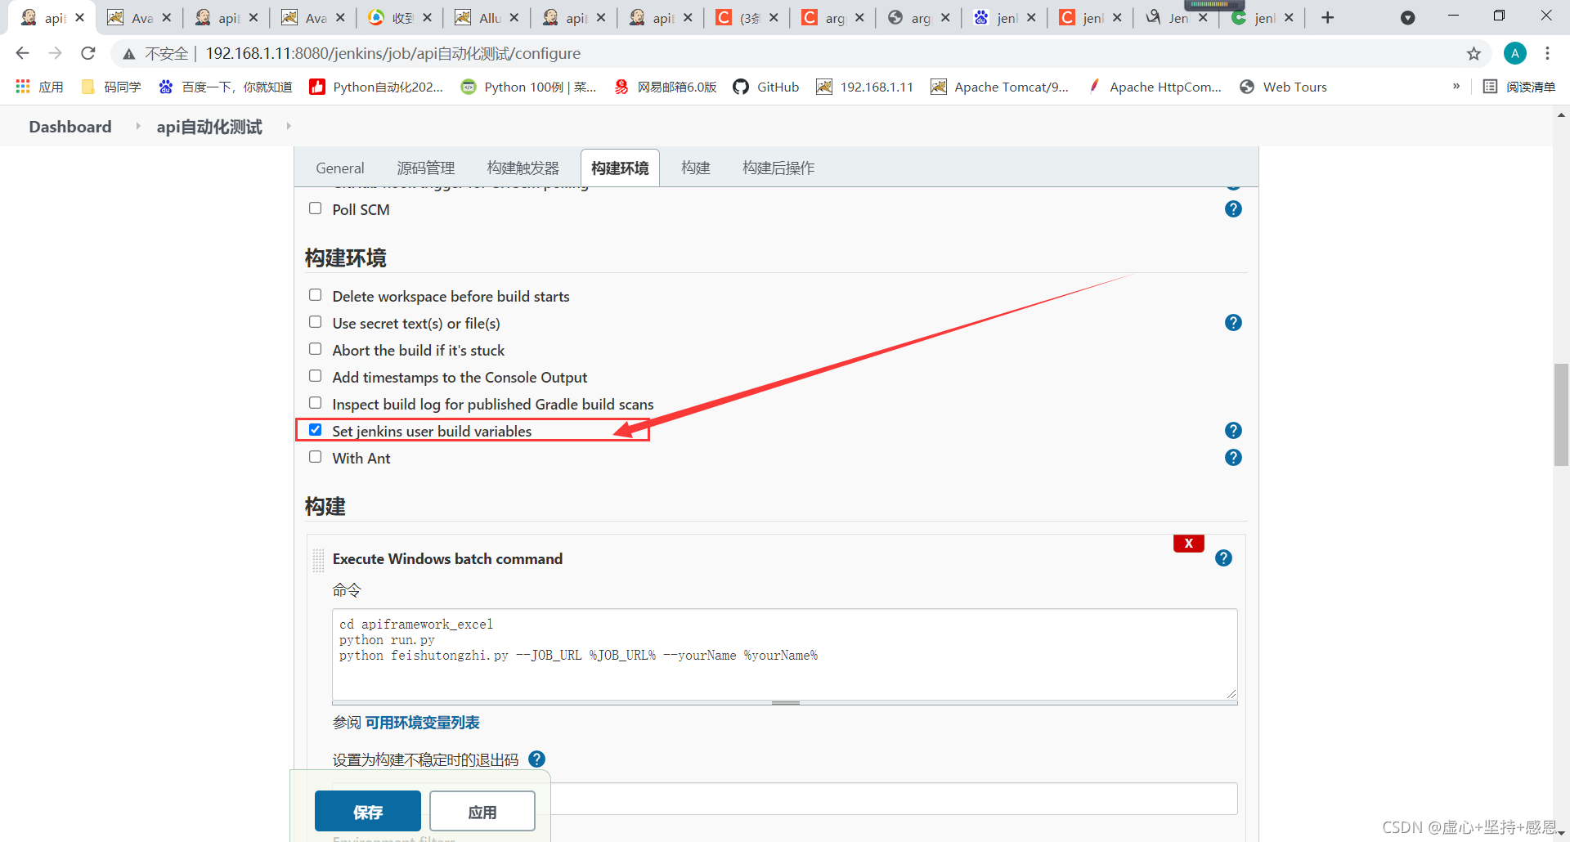Grab the batch command drag handle
1570x842 pixels.
click(319, 560)
